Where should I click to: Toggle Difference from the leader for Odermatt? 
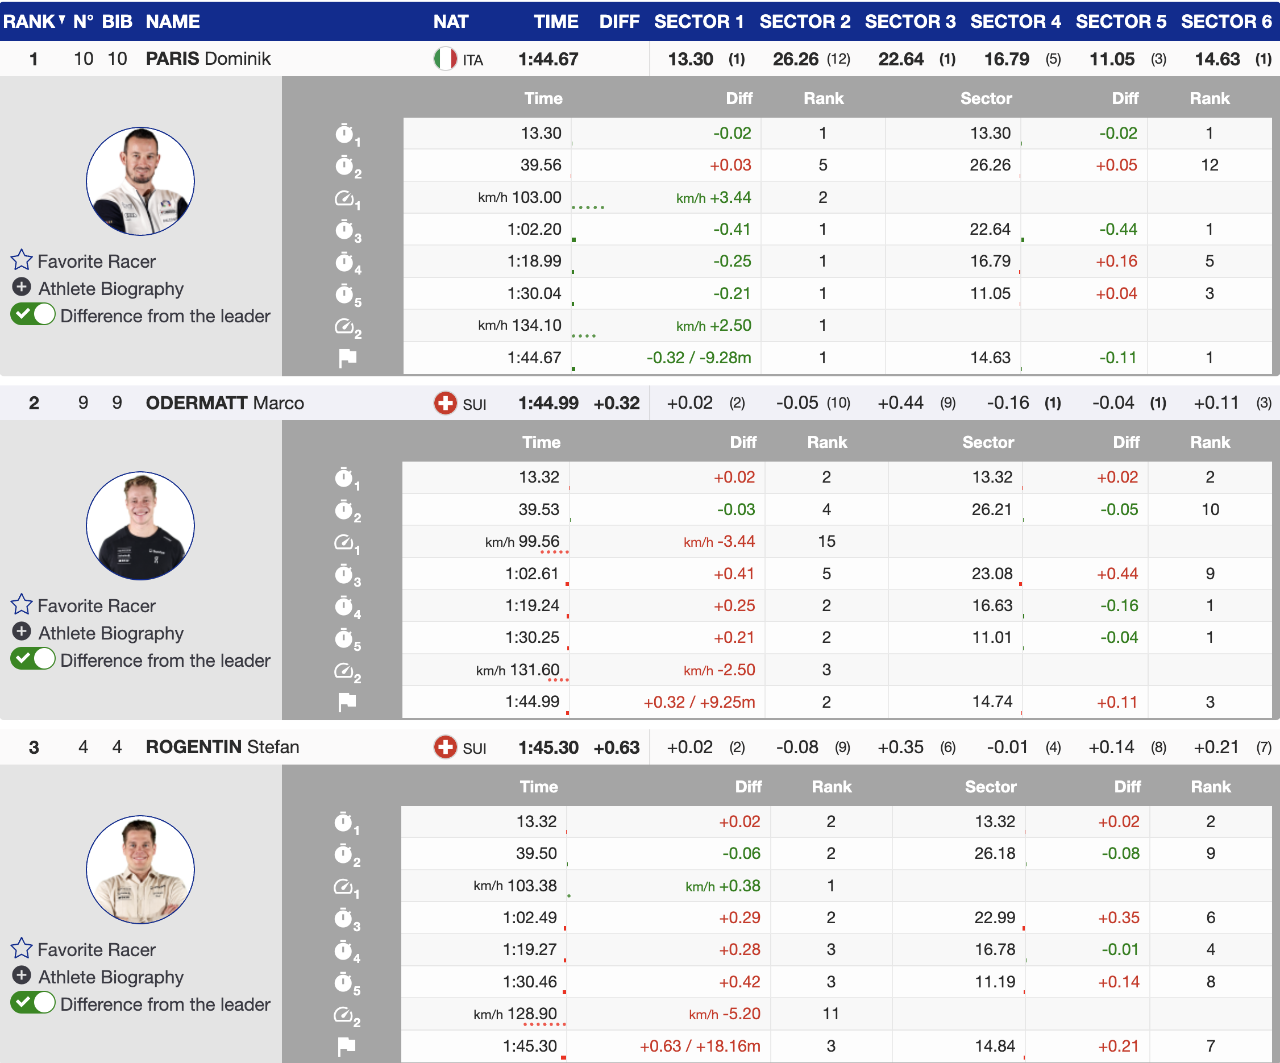coord(33,659)
